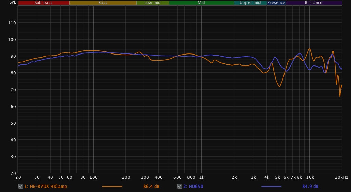Click the '1: HE-R7DX HiClamp' trace name

(x=46, y=187)
